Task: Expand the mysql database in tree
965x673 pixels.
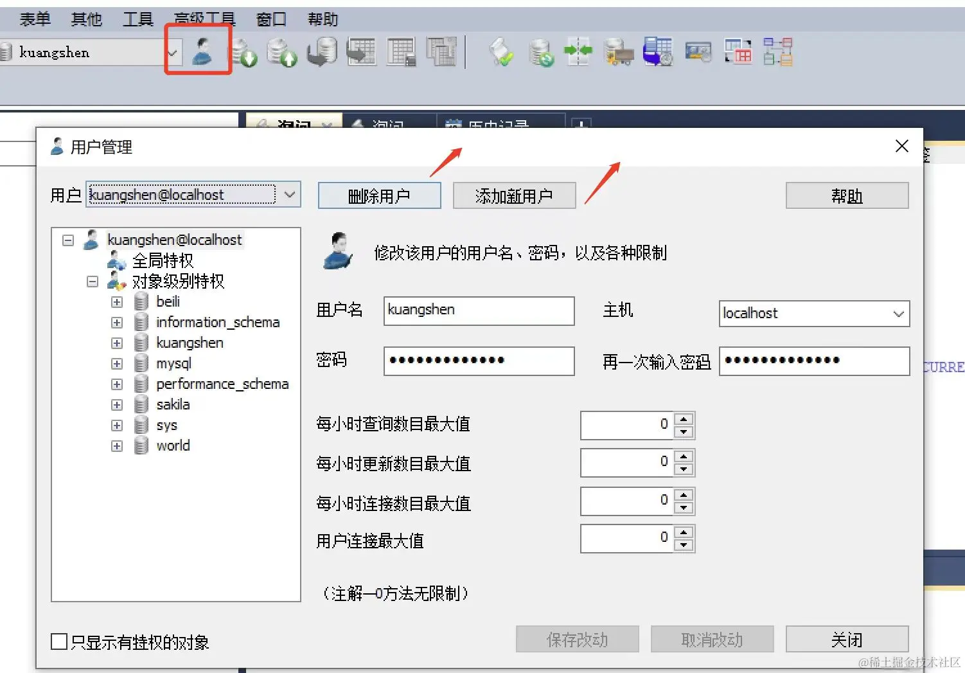Action: (116, 363)
